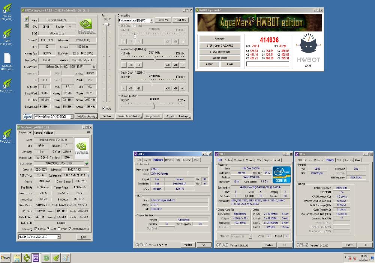Image resolution: width=375 pixels, height=263 pixels.
Task: Click the +20 button under Memory Clock
Action: pos(168,65)
